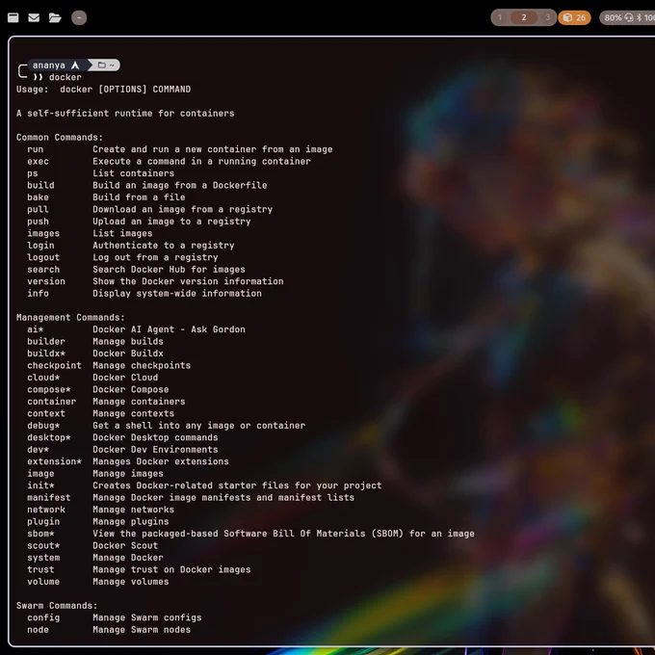Click the 'config' Manage Swarm configs row
Screen dimensions: 655x655
(115, 617)
